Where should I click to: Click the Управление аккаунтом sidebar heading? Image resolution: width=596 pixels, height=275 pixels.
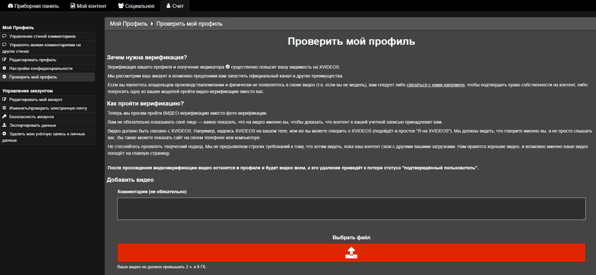pos(27,91)
